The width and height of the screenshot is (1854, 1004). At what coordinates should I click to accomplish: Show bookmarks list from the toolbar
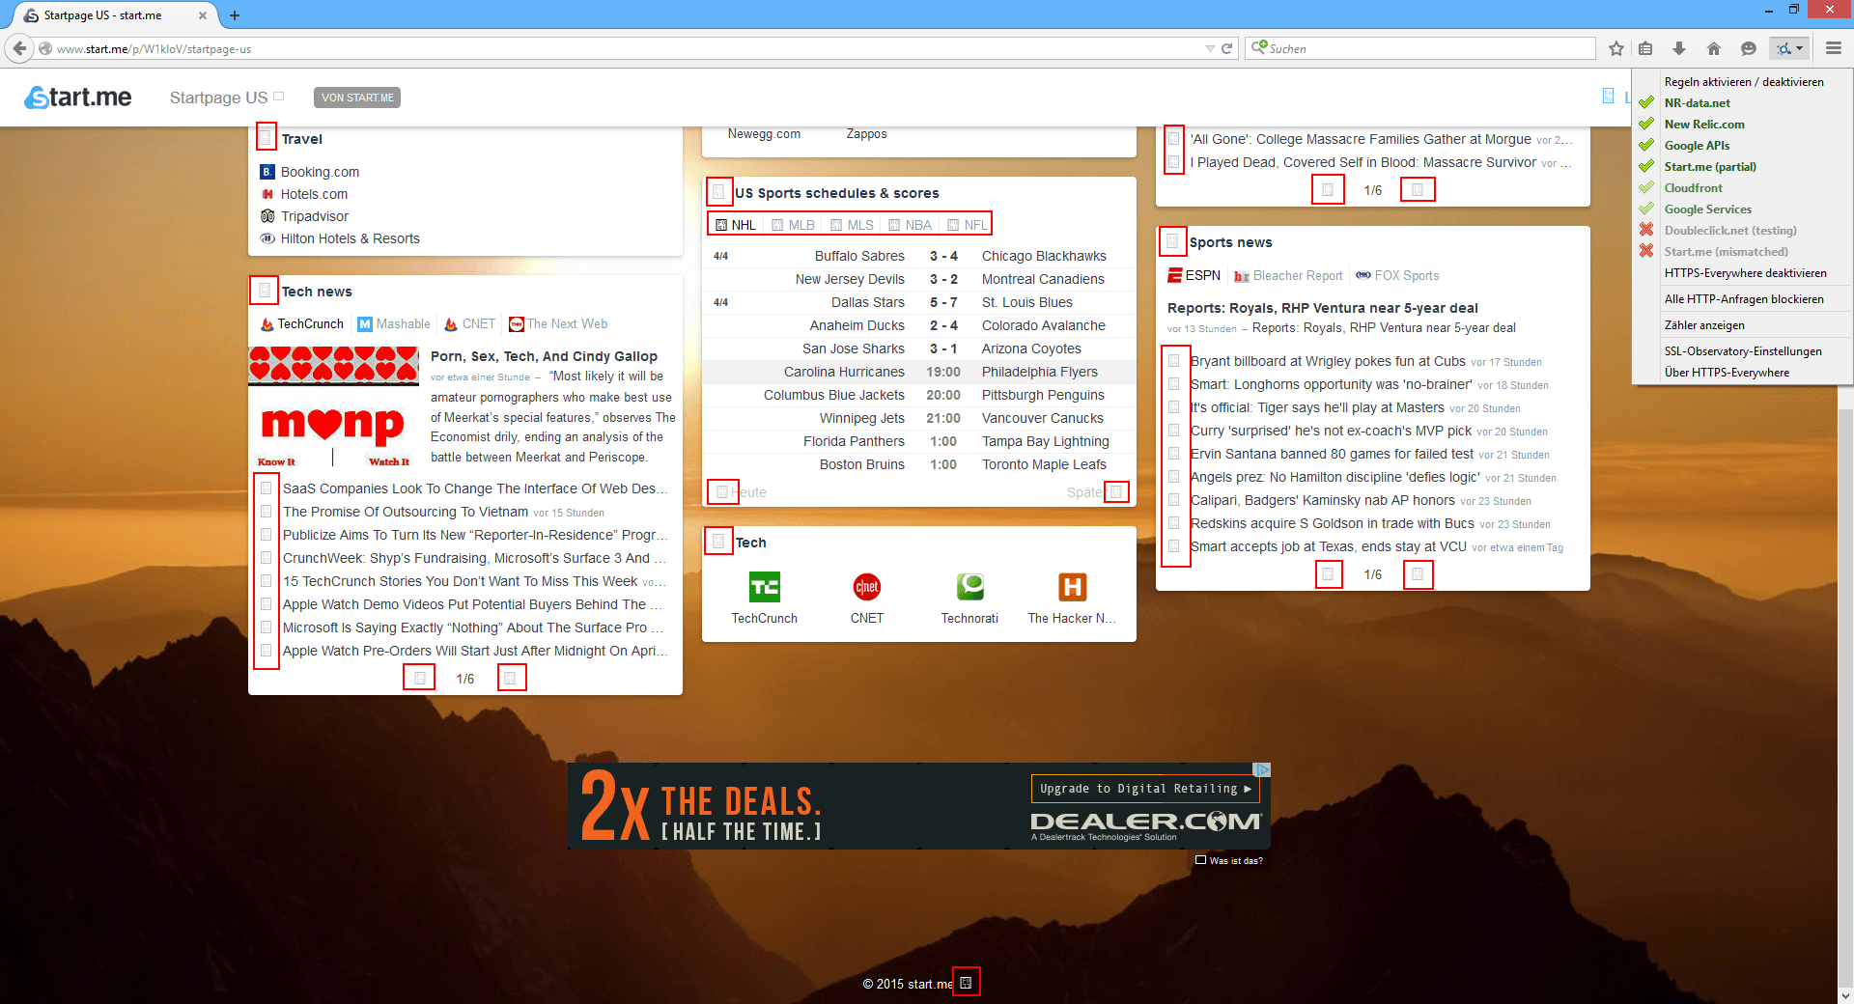tap(1646, 48)
